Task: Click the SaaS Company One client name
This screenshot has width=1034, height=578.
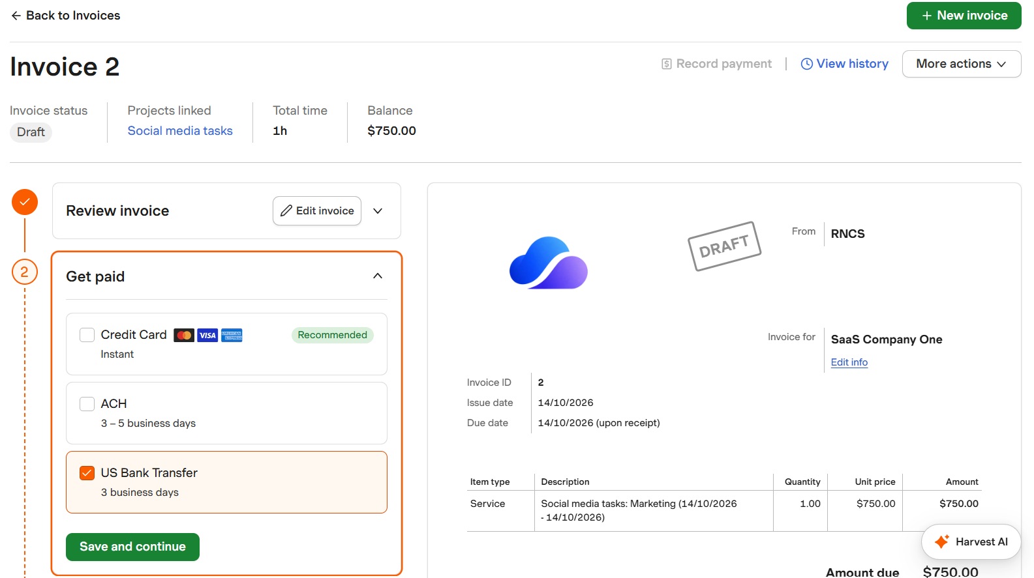Action: point(887,340)
